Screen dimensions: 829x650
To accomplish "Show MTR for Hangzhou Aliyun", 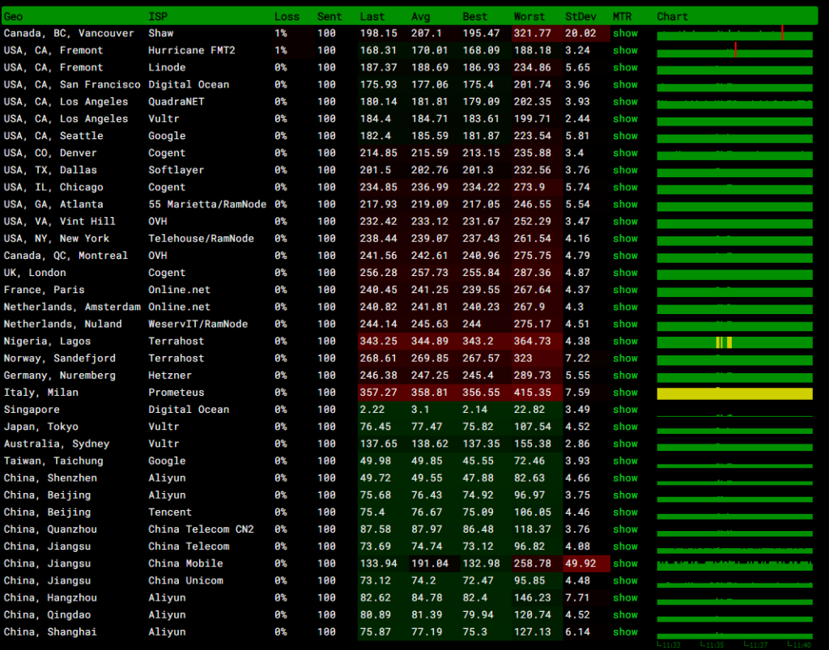I will pos(626,597).
